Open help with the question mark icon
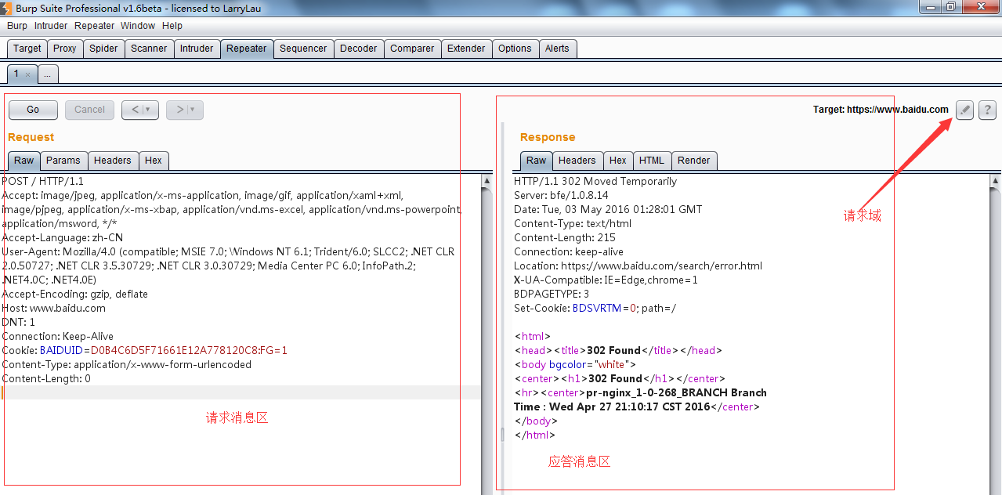1002x495 pixels. (987, 110)
